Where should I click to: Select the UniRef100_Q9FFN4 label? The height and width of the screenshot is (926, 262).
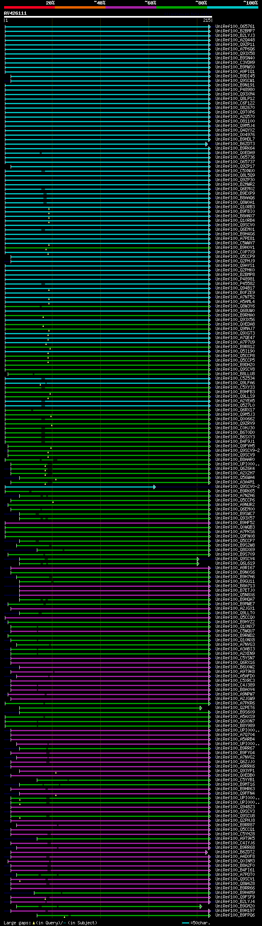[x=235, y=793]
